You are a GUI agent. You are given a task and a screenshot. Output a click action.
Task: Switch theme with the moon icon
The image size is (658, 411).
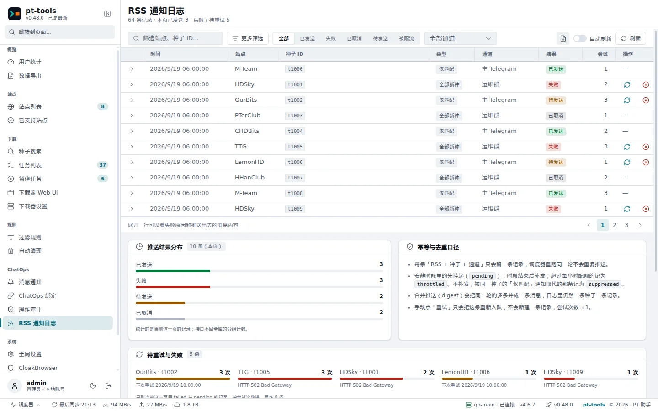93,385
